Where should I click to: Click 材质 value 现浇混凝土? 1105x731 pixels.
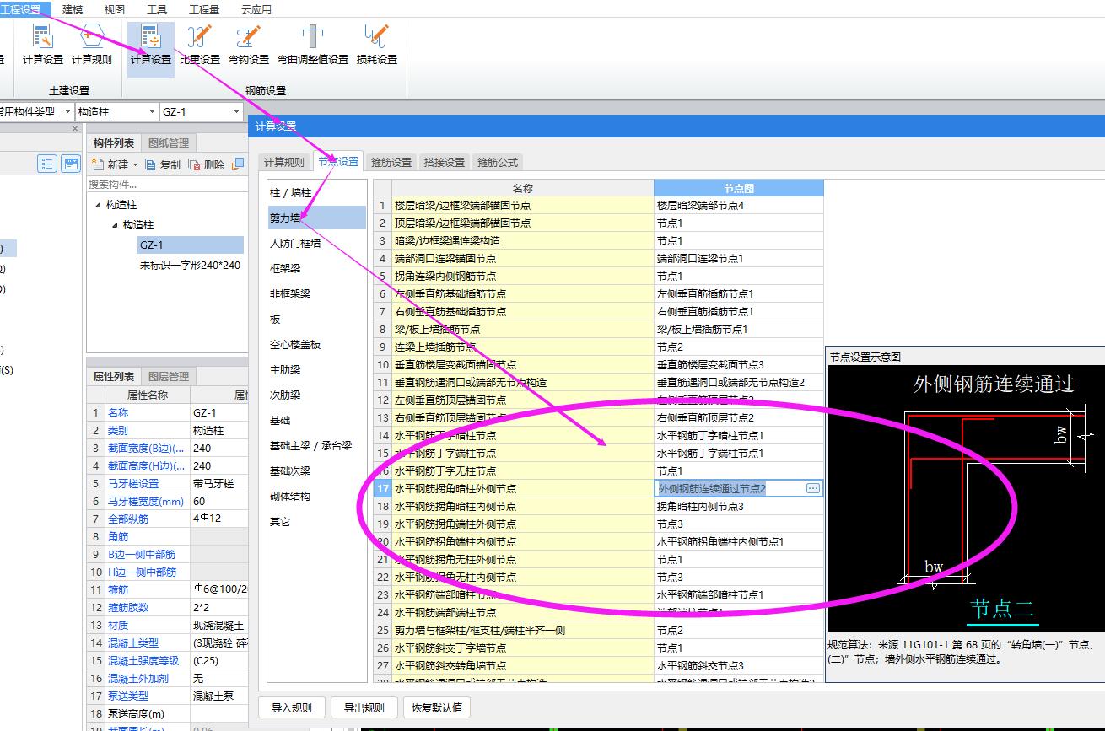[220, 625]
